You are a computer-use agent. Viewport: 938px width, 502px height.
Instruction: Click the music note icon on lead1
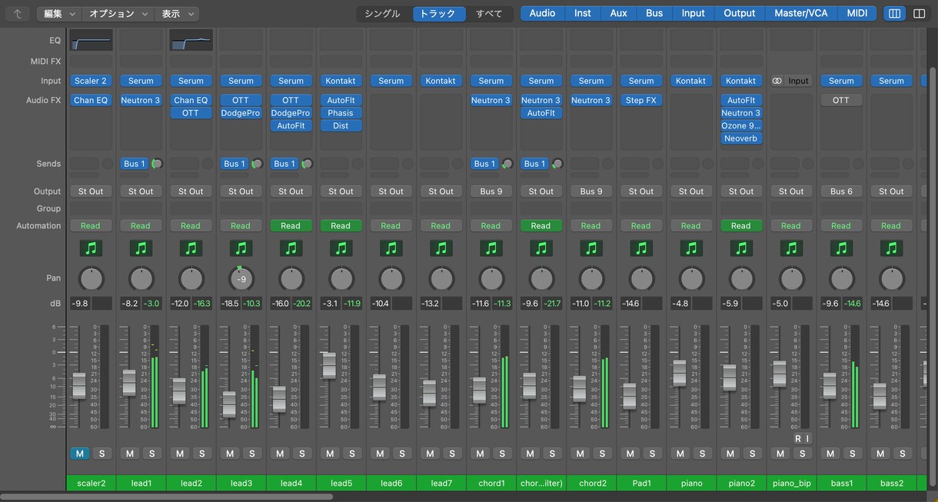(141, 248)
